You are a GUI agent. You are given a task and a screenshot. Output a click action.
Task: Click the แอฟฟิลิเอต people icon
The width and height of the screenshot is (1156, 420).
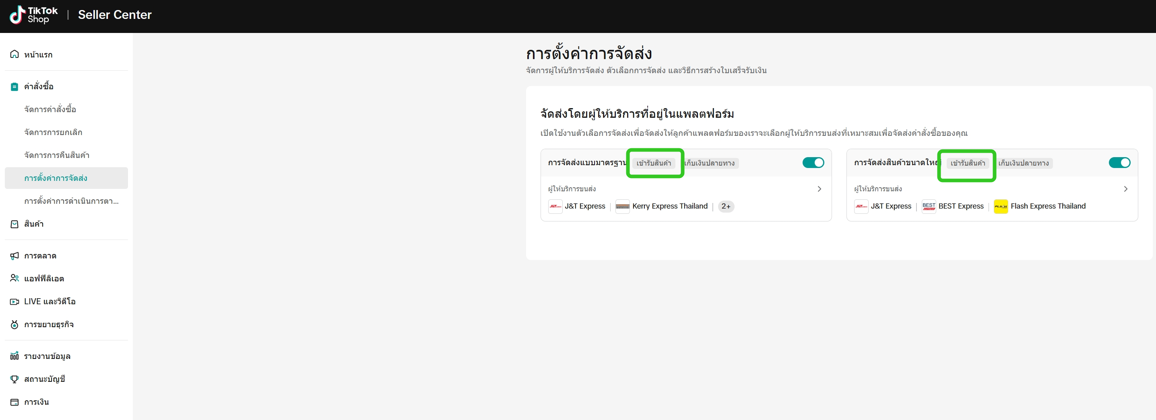14,279
